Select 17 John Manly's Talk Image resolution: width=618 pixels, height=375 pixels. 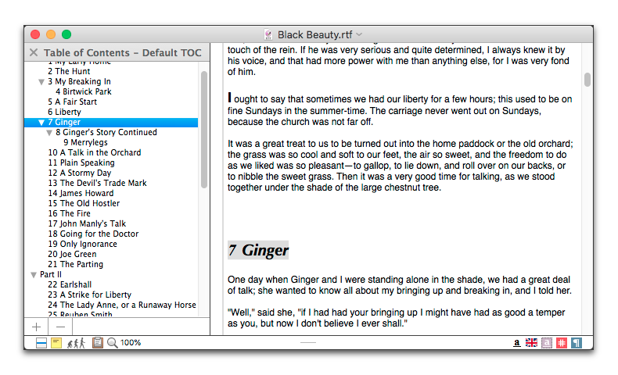click(87, 224)
